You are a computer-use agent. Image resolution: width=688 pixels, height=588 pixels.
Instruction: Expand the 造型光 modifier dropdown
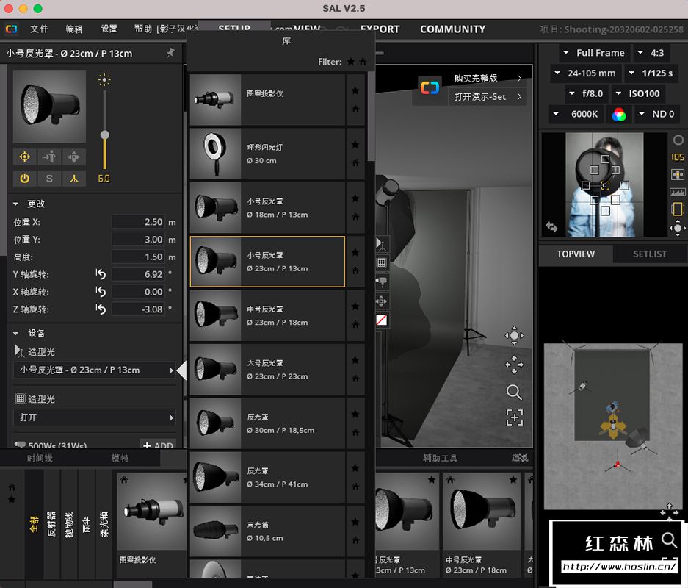click(x=95, y=370)
